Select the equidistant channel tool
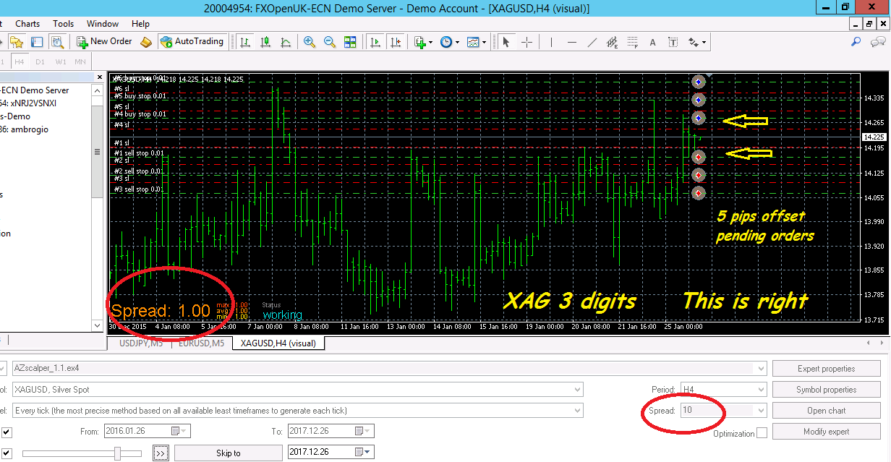Image resolution: width=891 pixels, height=462 pixels. click(x=613, y=42)
